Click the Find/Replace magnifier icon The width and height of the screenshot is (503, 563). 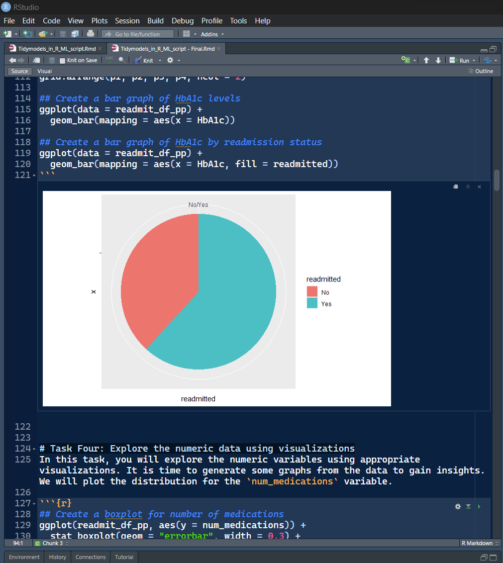pos(122,60)
